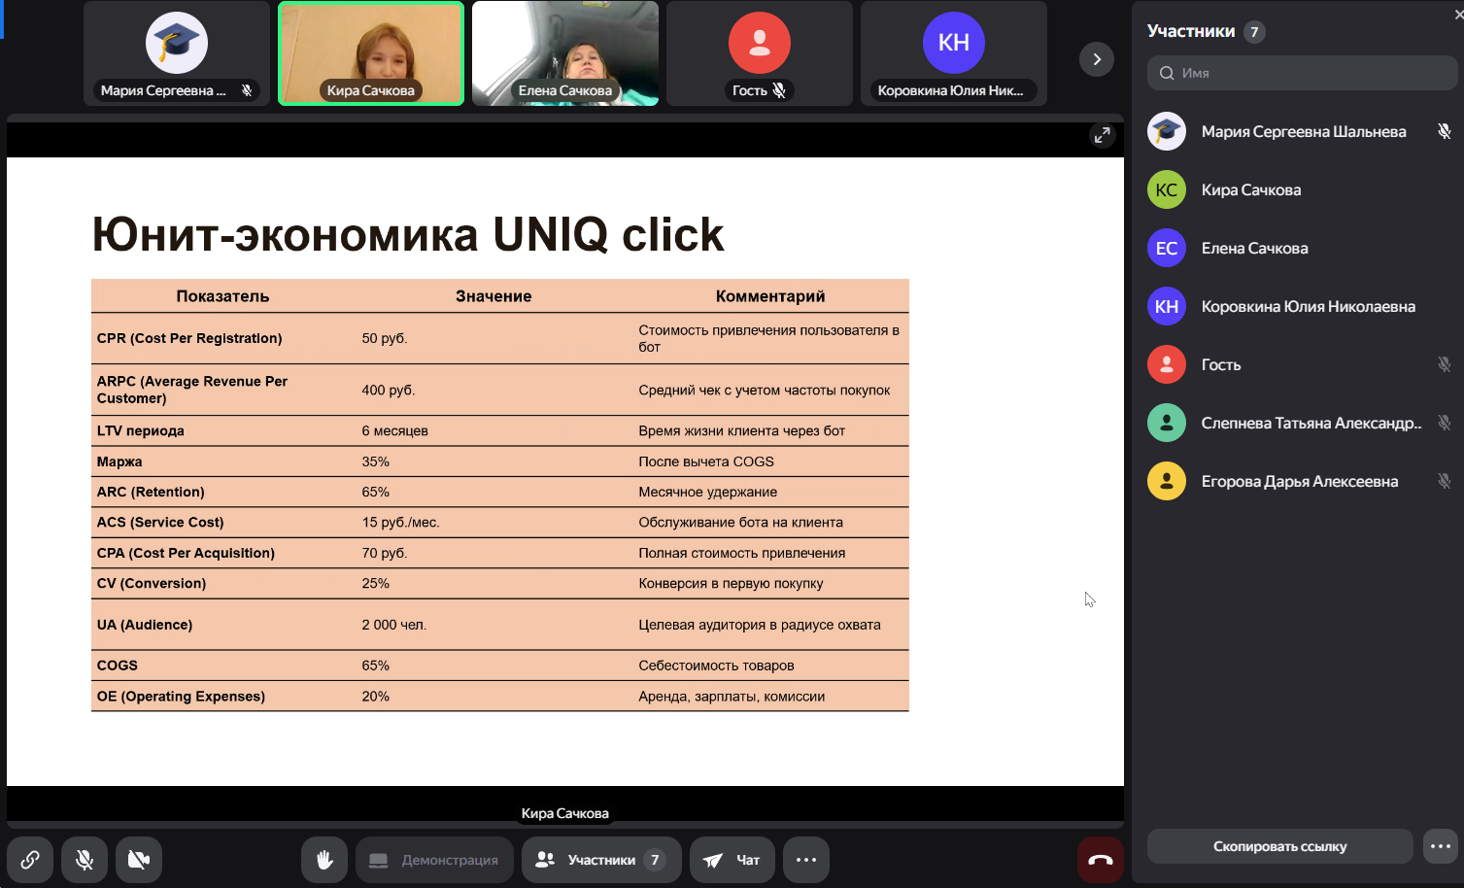Unmute the microphone in bottom toolbar
Image resolution: width=1464 pixels, height=888 pixels.
(x=85, y=860)
